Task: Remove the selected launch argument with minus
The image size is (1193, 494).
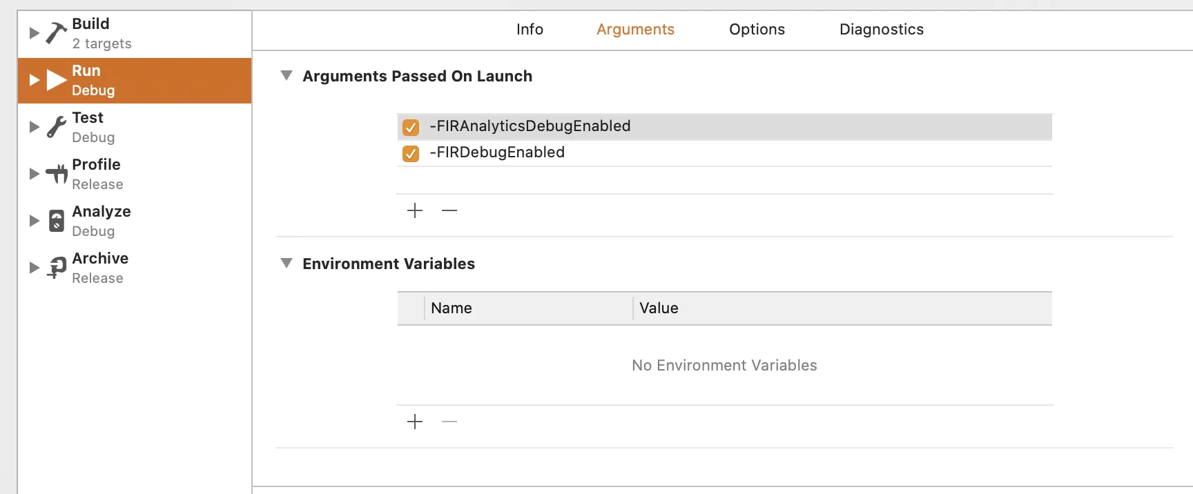Action: pyautogui.click(x=449, y=210)
